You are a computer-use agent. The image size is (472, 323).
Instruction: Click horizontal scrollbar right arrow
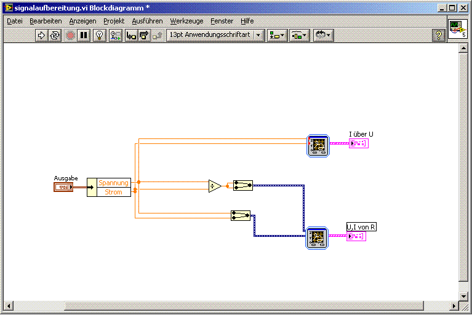(x=454, y=306)
